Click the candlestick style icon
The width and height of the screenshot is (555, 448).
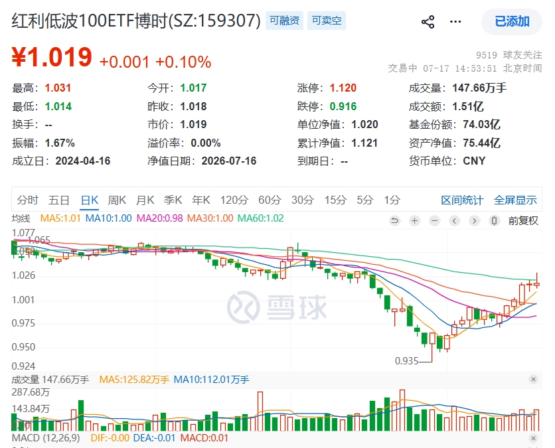(494, 221)
